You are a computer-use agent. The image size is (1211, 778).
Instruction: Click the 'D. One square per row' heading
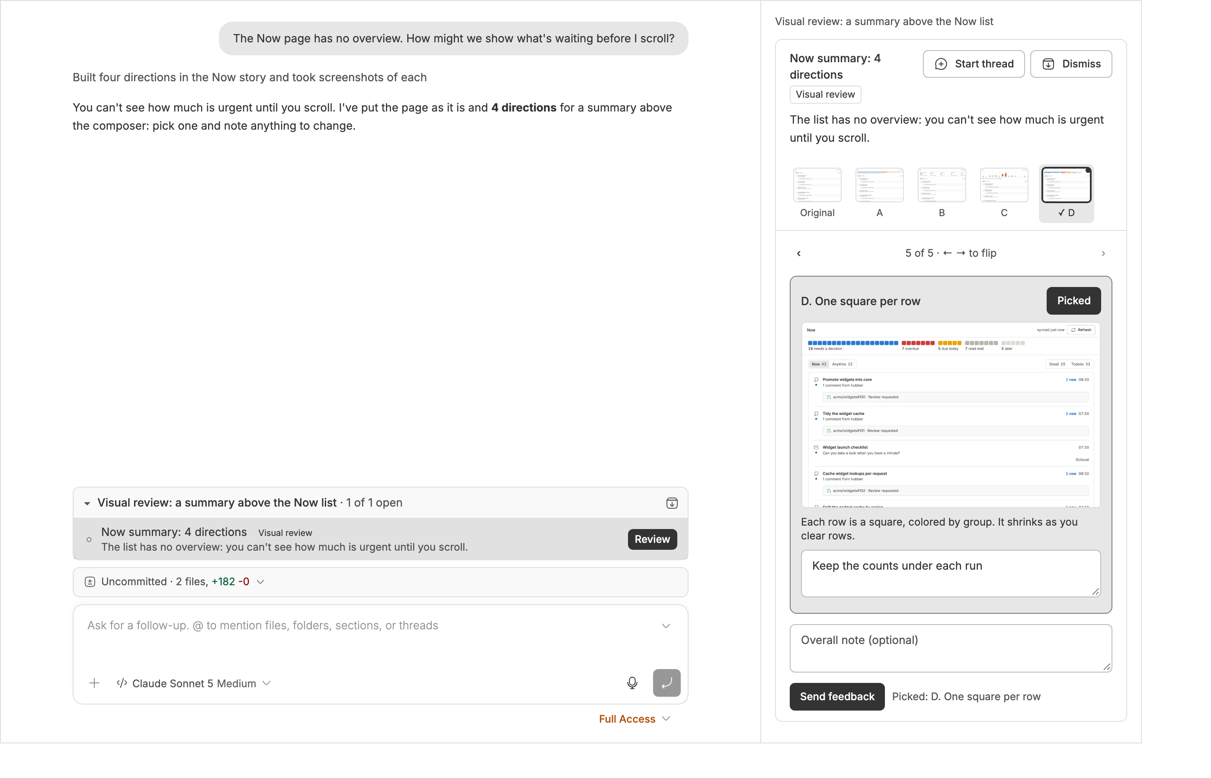860,301
